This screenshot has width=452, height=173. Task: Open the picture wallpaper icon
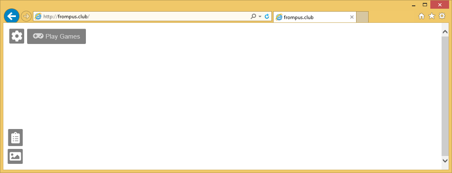pos(15,156)
